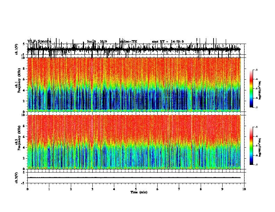Click the -5 tick on ch.1(V) axis
The width and height of the screenshot is (275, 212).
click(x=24, y=55)
